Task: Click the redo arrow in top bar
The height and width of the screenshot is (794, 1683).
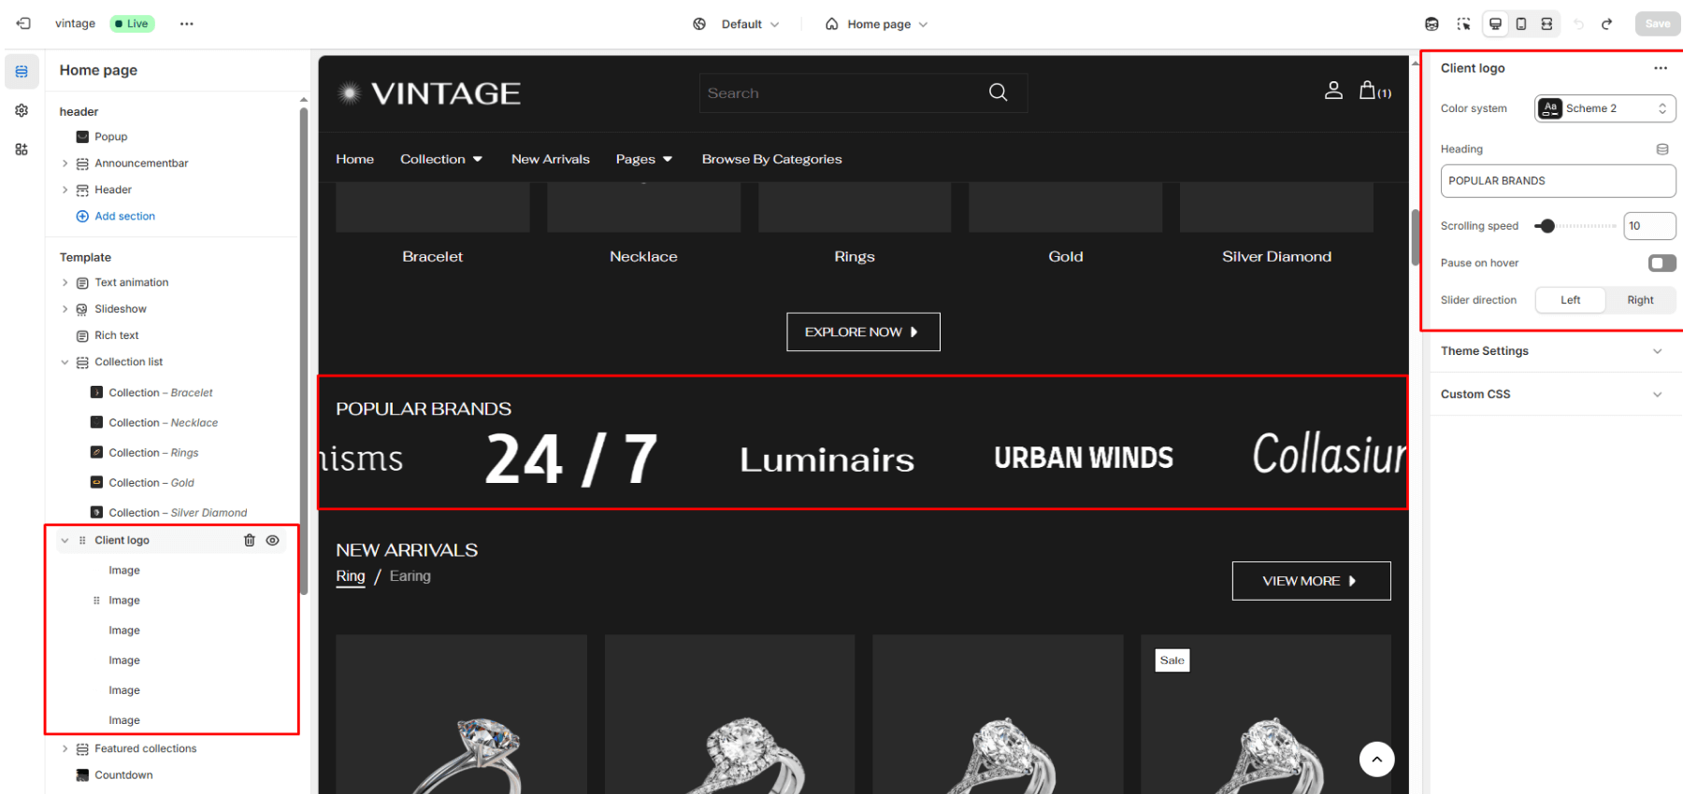Action: [x=1606, y=24]
